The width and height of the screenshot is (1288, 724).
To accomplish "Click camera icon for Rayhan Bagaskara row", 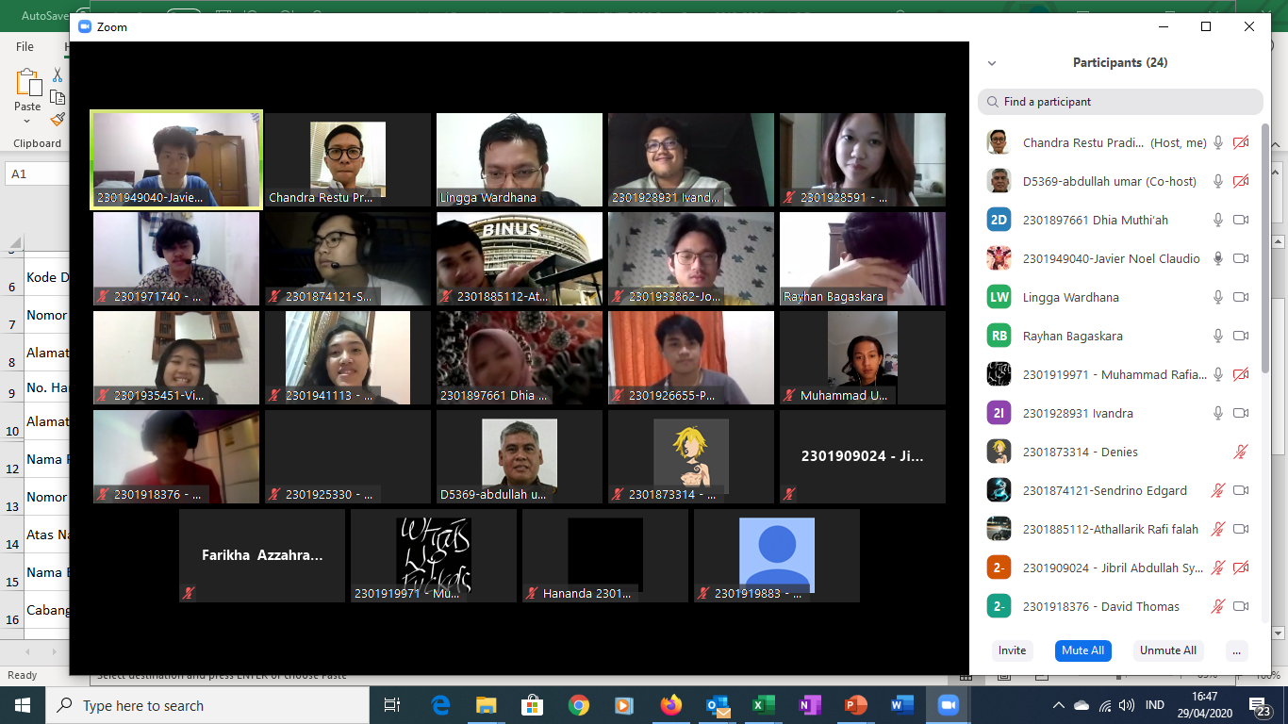I will 1241,336.
